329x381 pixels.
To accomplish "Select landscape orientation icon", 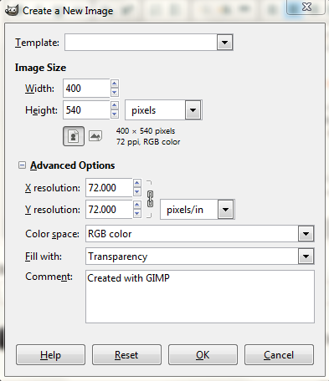I will (95, 136).
